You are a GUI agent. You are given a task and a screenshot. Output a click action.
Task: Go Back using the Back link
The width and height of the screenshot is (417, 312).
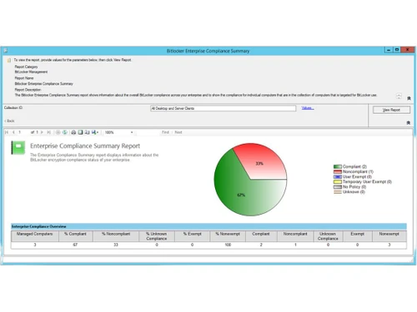coord(9,121)
